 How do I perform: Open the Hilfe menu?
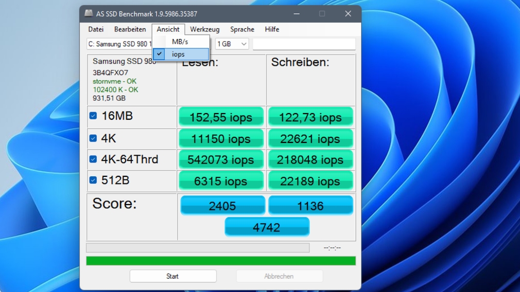[272, 29]
